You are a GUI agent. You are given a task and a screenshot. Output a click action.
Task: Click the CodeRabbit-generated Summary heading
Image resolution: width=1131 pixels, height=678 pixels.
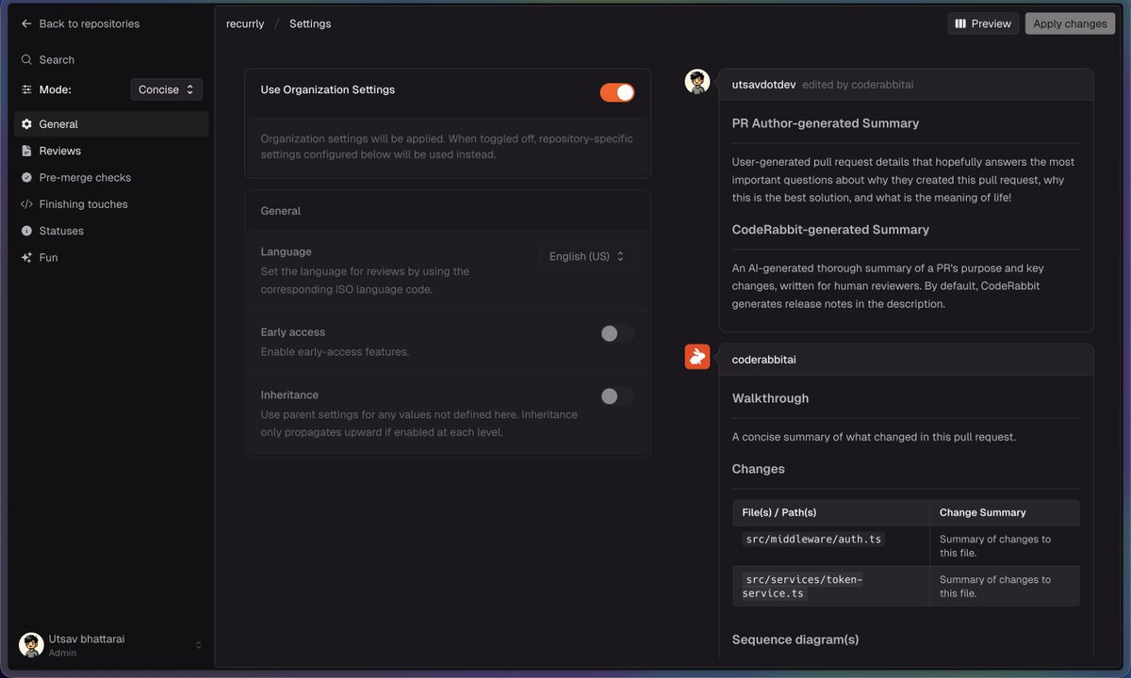coord(830,230)
